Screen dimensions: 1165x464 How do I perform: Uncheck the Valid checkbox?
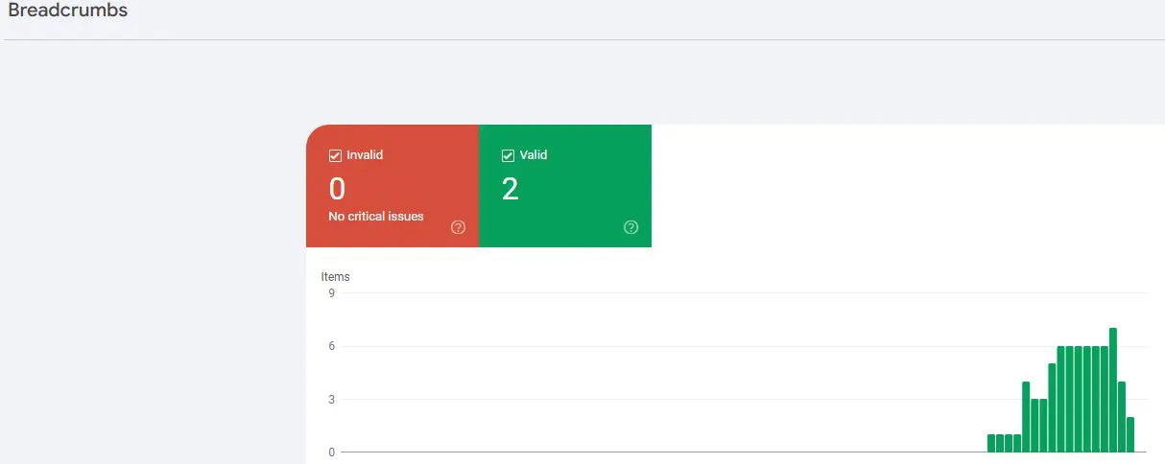coord(508,155)
